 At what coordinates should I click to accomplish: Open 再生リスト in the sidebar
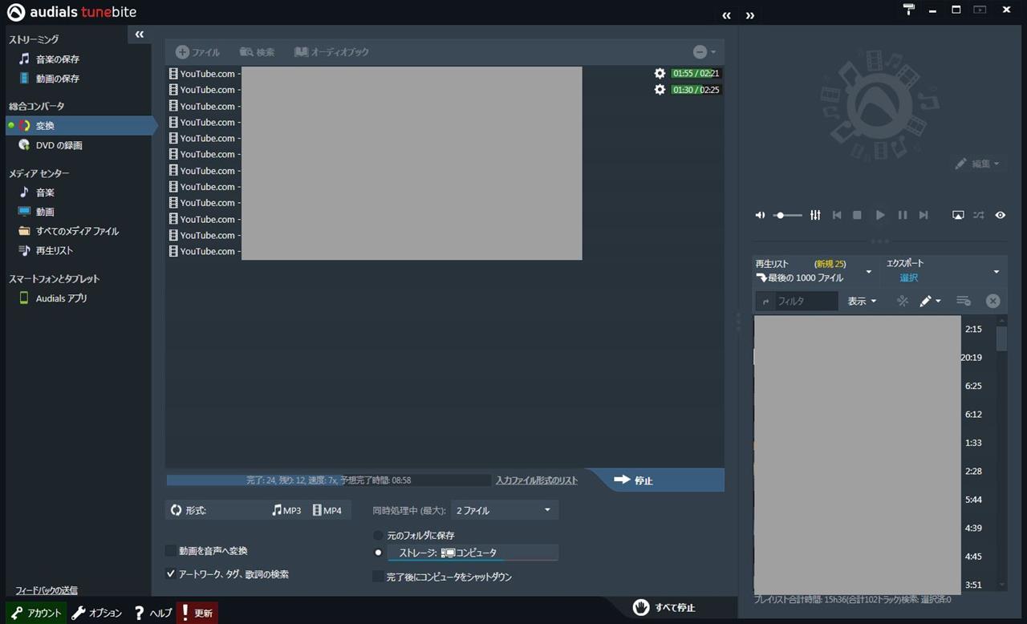[46, 250]
